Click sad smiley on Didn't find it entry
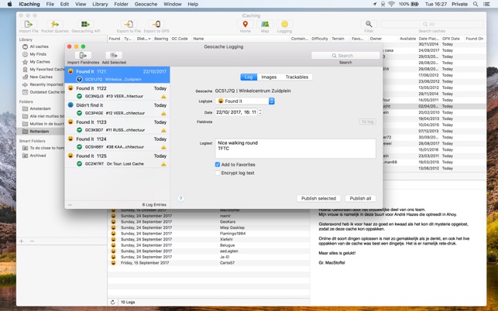Screen dimensions: 498x311 point(70,104)
